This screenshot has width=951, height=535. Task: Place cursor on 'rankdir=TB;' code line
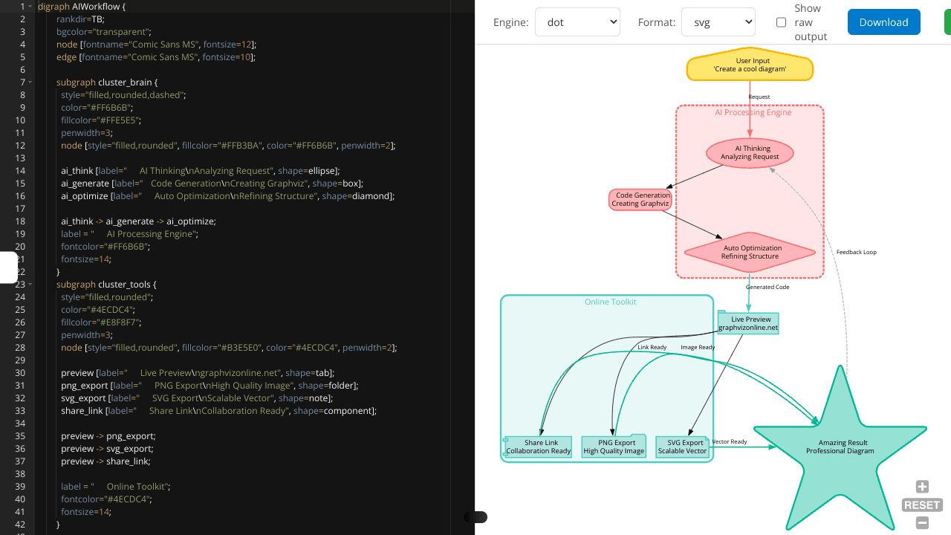pyautogui.click(x=80, y=19)
